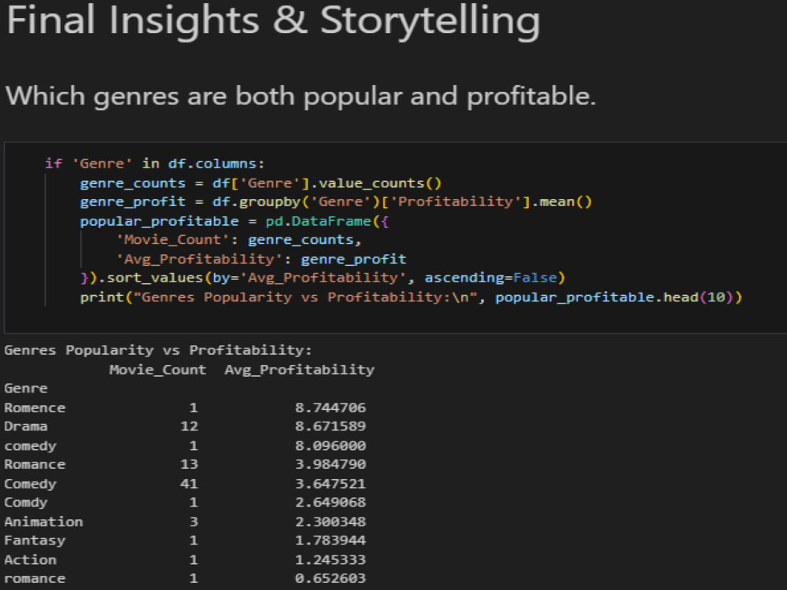Screen dimensions: 787x590
Task: Click the value 1.245333
Action: [x=331, y=560]
